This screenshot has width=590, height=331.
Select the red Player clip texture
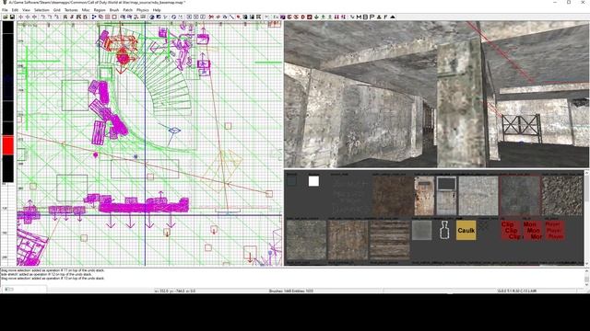click(555, 230)
